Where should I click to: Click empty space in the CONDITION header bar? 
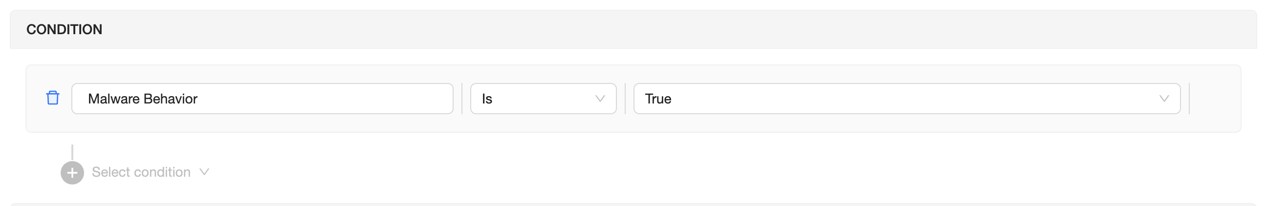[x=639, y=29]
